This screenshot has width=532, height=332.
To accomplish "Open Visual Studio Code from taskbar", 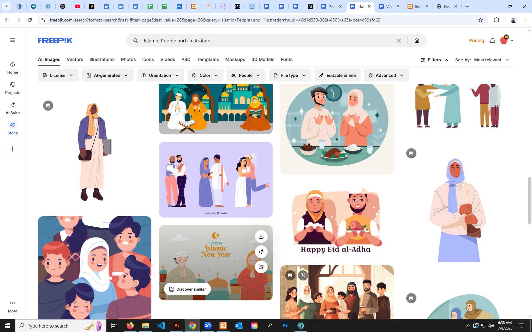I will click(x=161, y=326).
